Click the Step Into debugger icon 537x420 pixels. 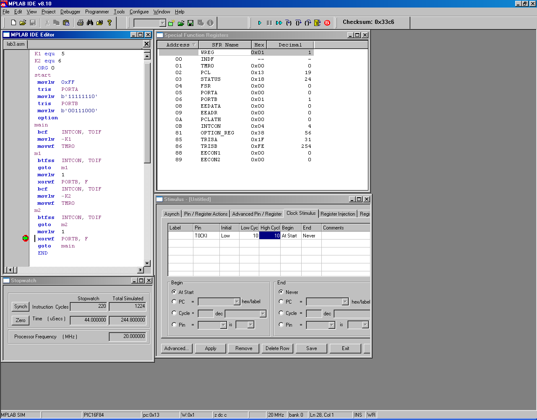(x=289, y=23)
